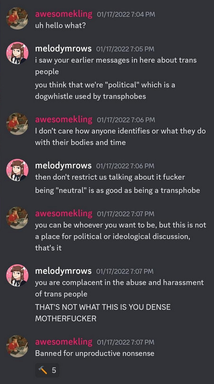Click the 'THAT'S NOT WHAT THIS IS' message
The height and width of the screenshot is (384, 214).
(103, 313)
